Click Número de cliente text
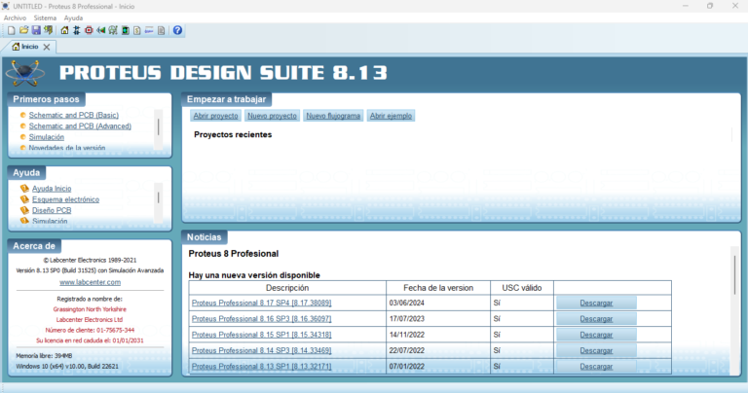This screenshot has height=393, width=748. [x=90, y=330]
